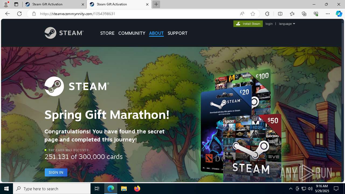Open a new browser tab

click(156, 4)
